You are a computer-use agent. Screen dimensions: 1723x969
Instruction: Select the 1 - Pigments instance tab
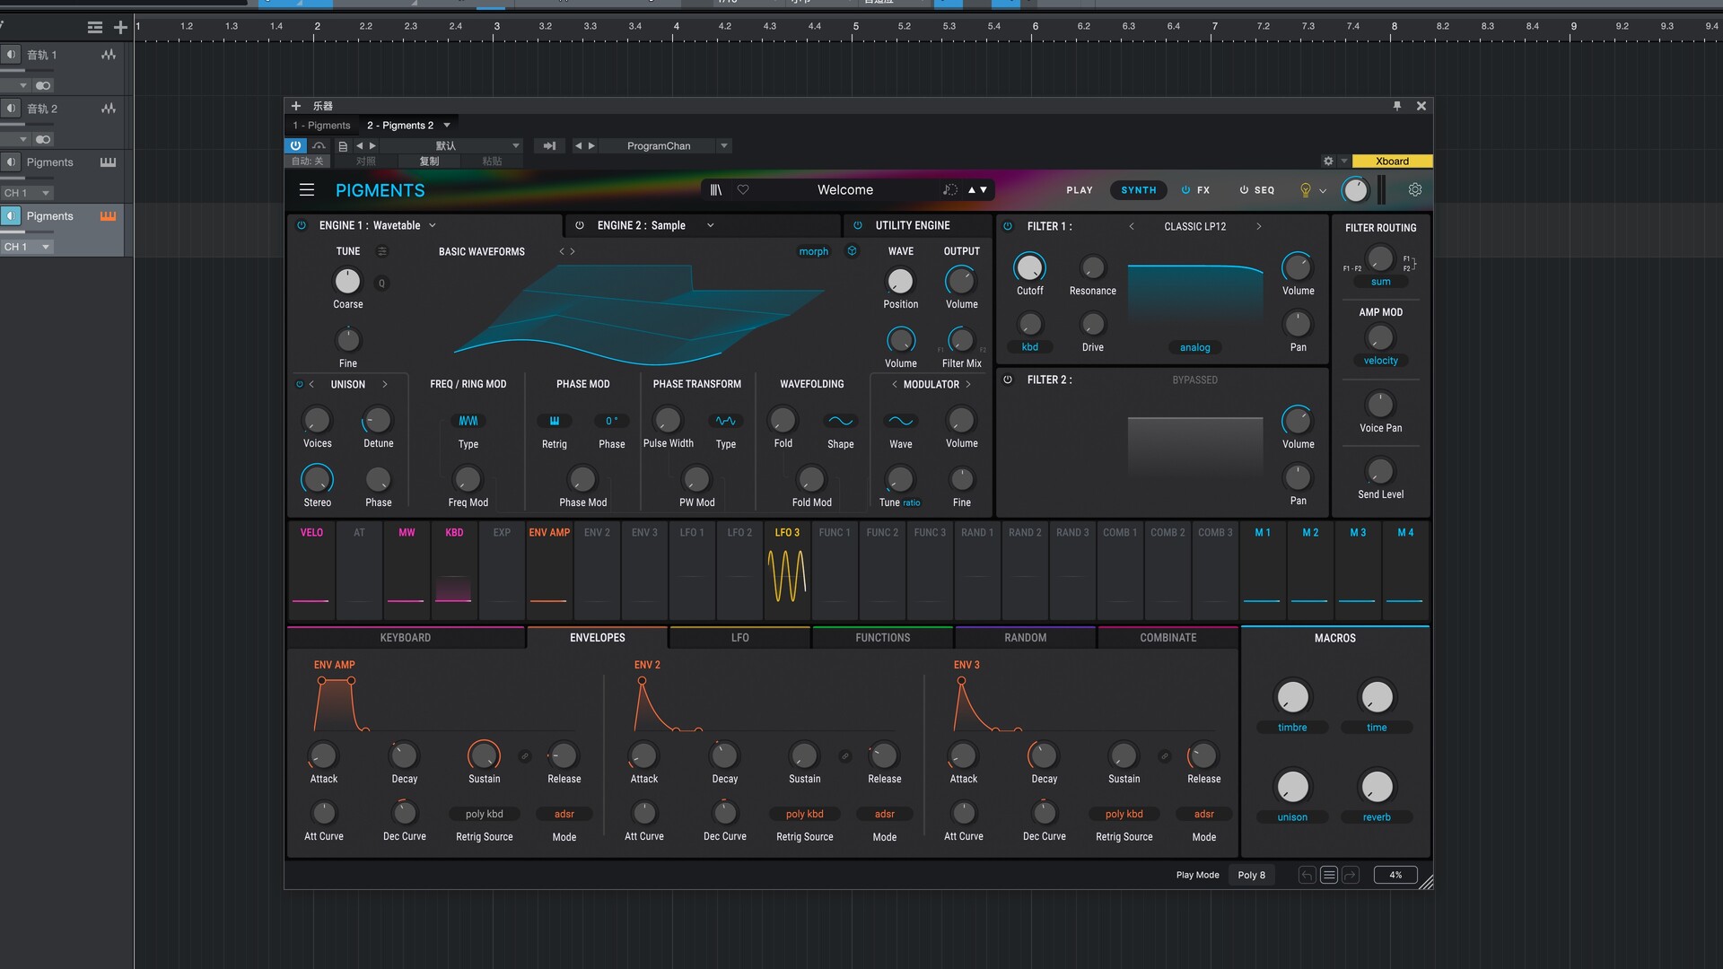point(321,125)
